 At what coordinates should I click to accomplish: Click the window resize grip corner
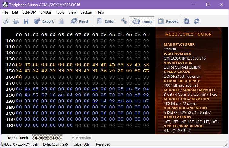pos(226,145)
